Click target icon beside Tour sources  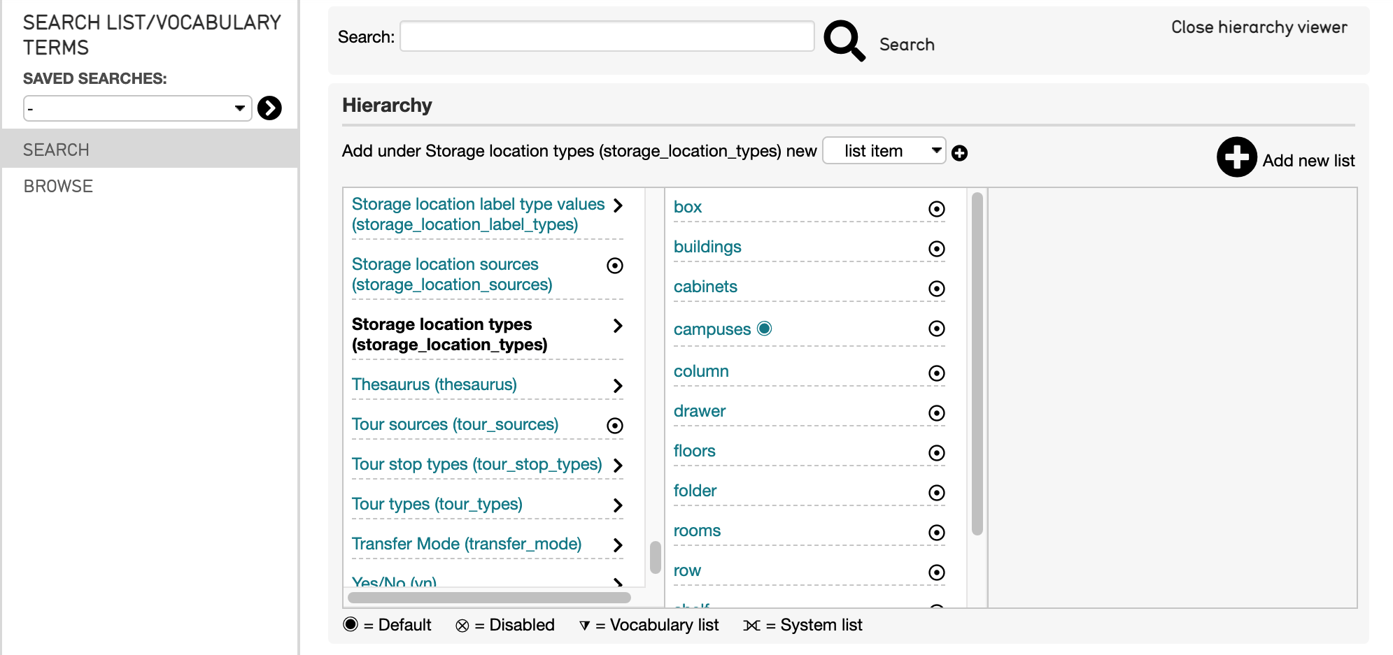click(614, 426)
